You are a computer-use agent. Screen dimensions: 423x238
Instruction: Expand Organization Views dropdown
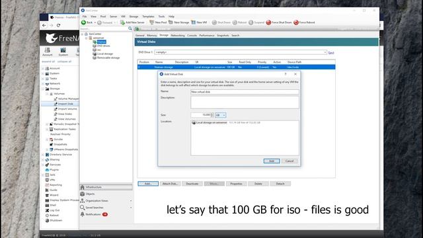[131, 201]
